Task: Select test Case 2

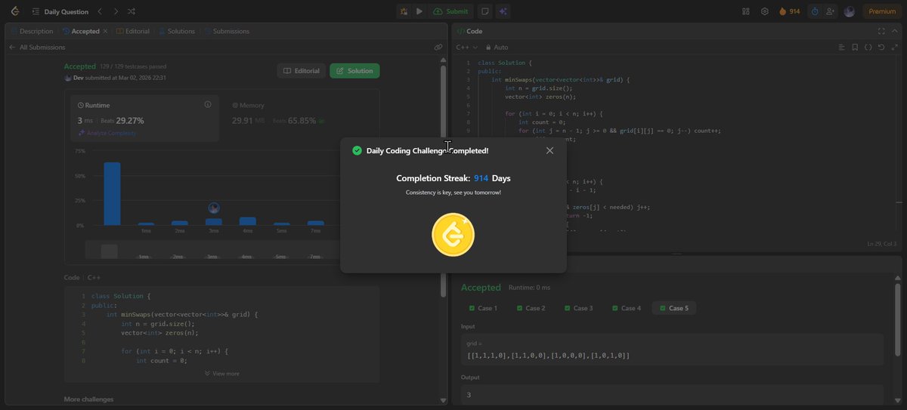Action: pos(531,308)
